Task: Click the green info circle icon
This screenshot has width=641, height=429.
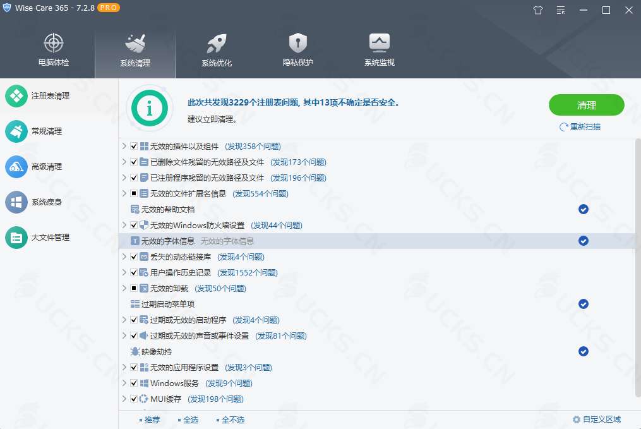Action: point(150,108)
